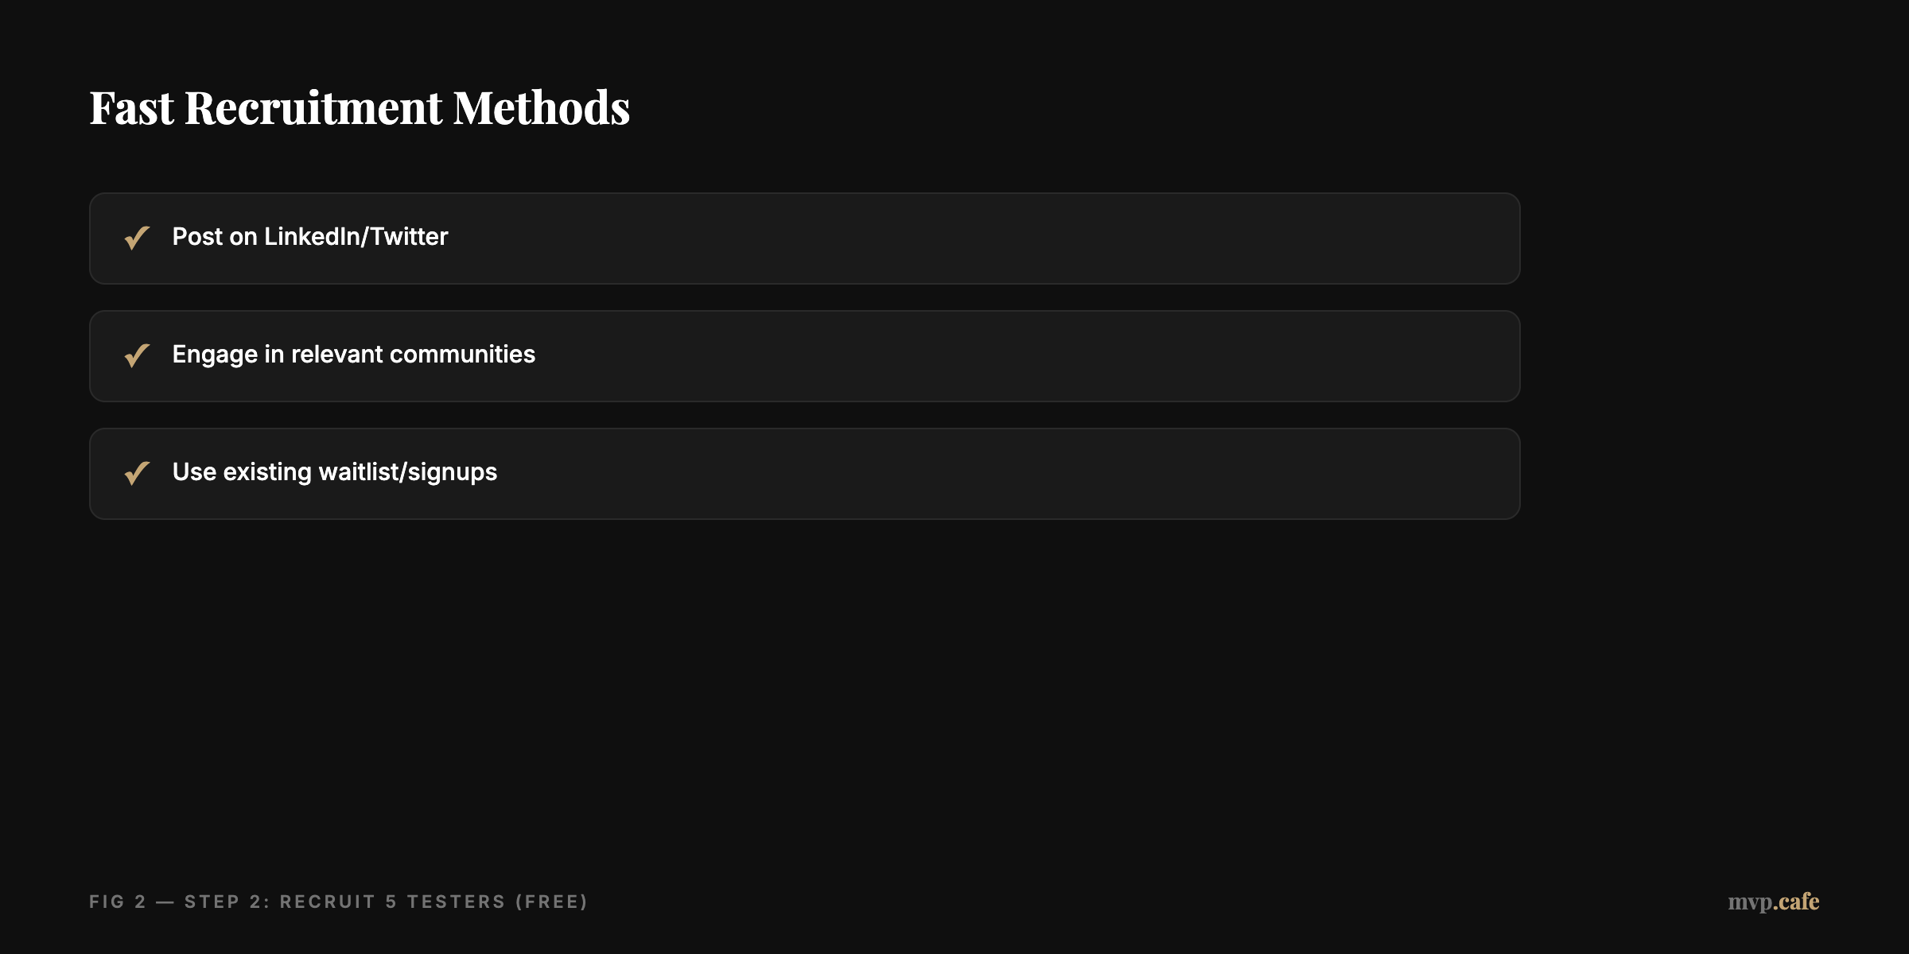Click the word "Fast" in the slide title
The height and width of the screenshot is (954, 1909).
pos(131,108)
